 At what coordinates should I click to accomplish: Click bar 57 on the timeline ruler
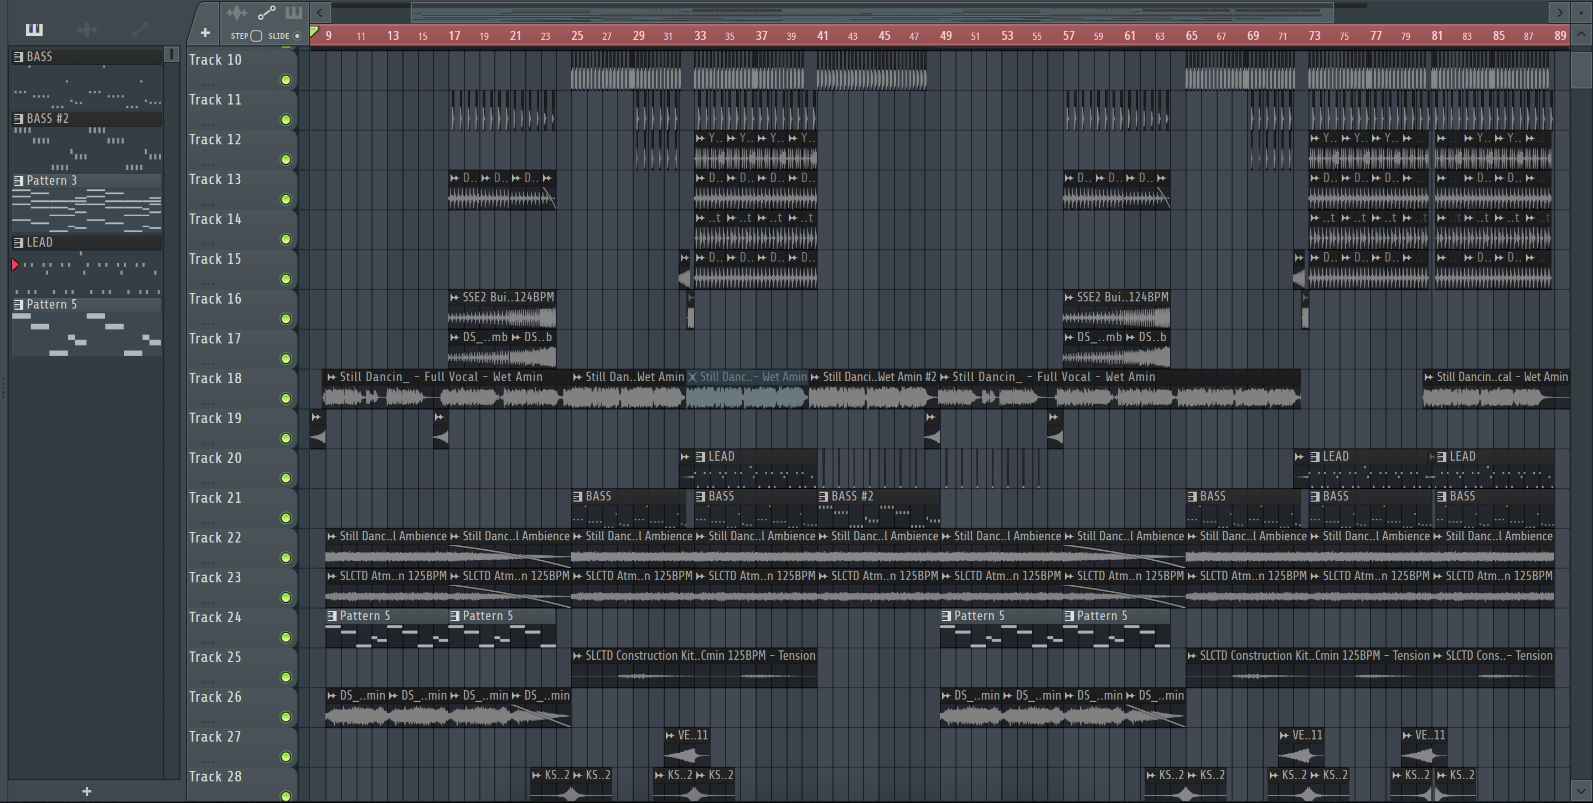[x=1069, y=36]
